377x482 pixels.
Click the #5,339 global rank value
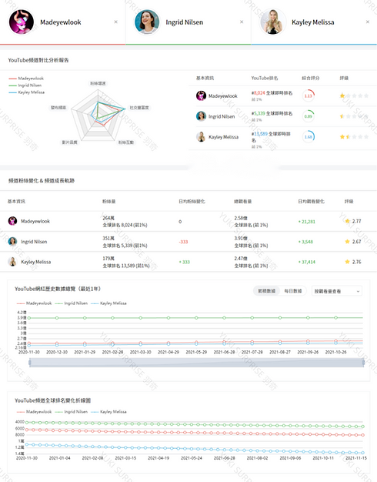pos(258,113)
